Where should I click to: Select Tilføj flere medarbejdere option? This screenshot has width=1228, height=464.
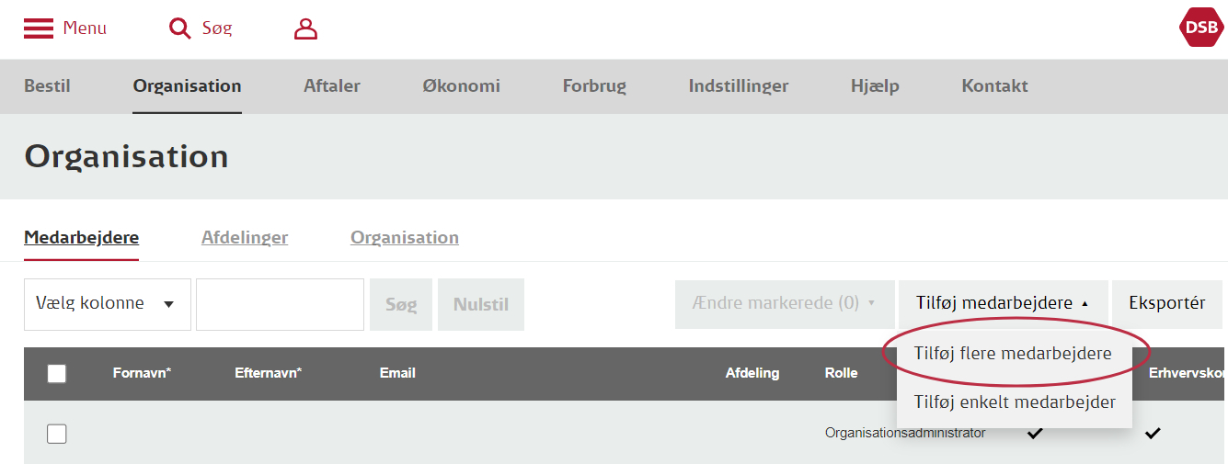(x=1013, y=354)
